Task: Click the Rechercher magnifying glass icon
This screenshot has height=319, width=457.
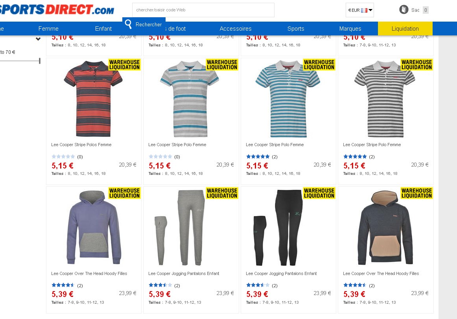Action: (128, 24)
